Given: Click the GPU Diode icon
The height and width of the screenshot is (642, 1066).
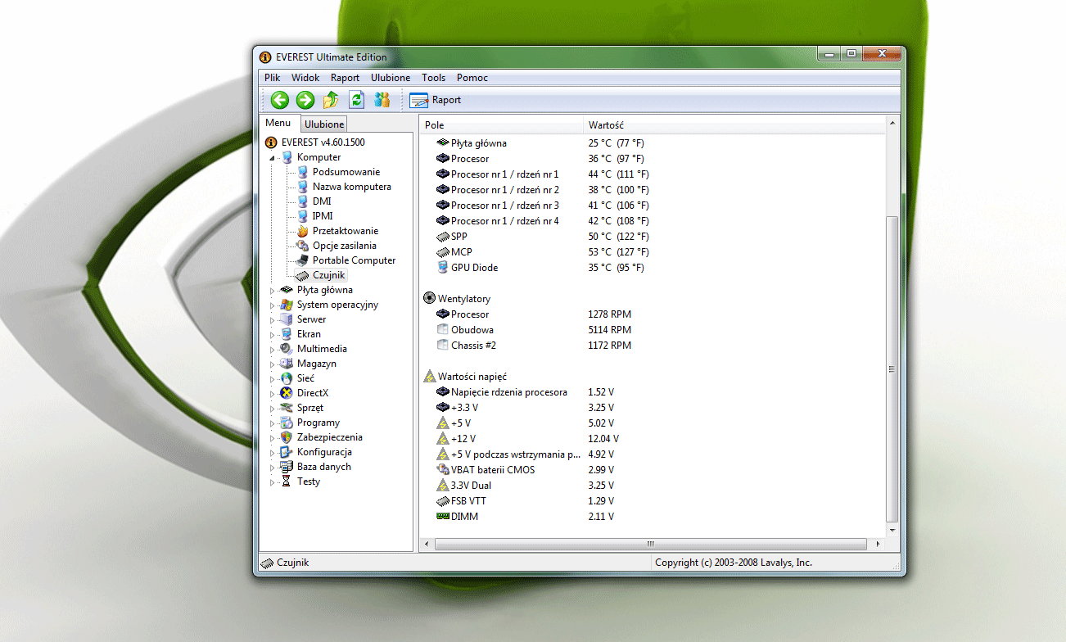Looking at the screenshot, I should tap(443, 268).
